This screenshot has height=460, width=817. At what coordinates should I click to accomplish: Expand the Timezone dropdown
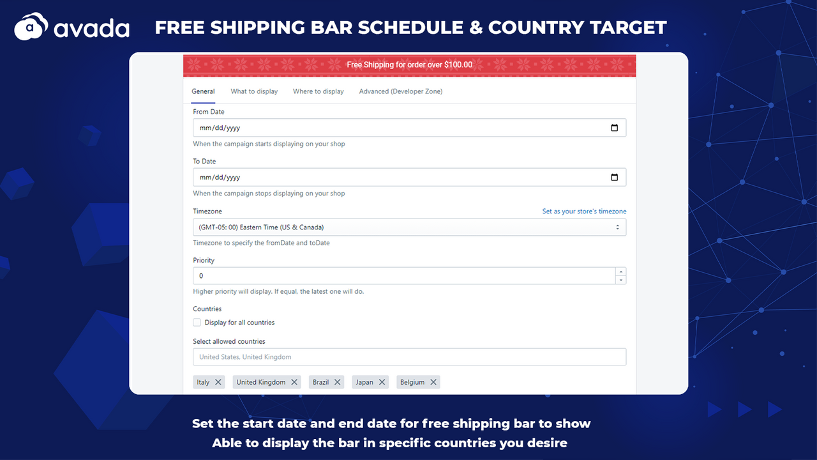click(x=409, y=227)
